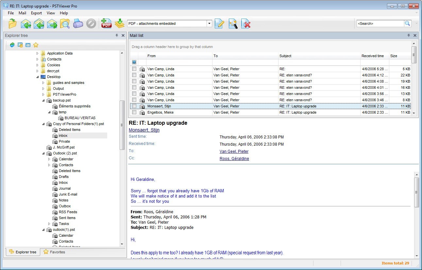The image size is (422, 270).
Task: Sort by the Subject column header
Action: coord(319,56)
